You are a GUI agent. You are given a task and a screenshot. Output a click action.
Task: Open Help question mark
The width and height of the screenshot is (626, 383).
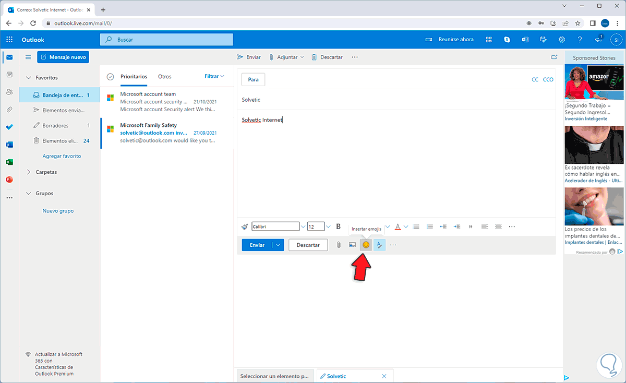click(580, 40)
